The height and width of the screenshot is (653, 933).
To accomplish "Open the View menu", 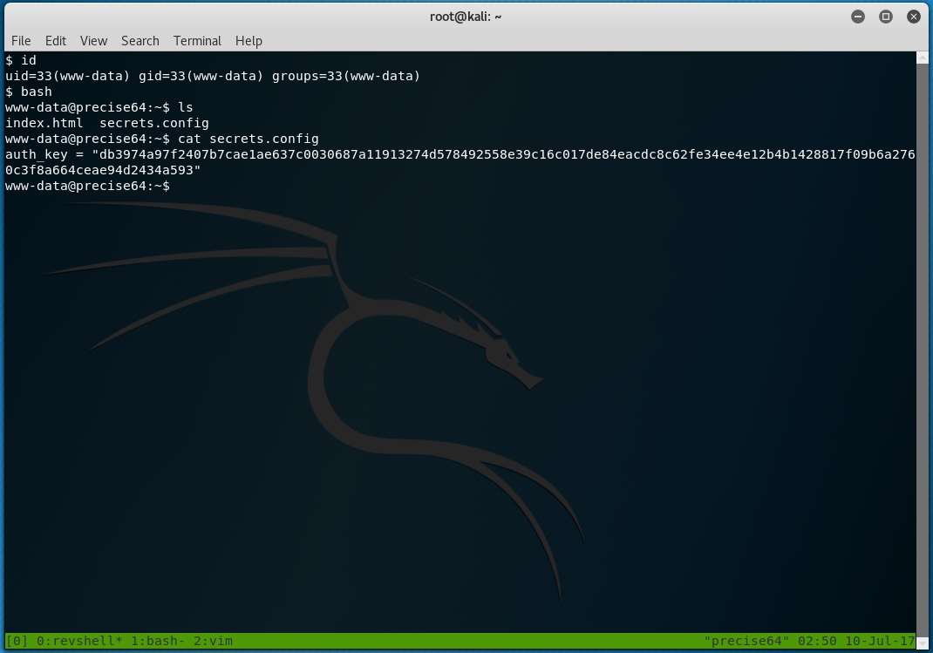I will point(93,41).
